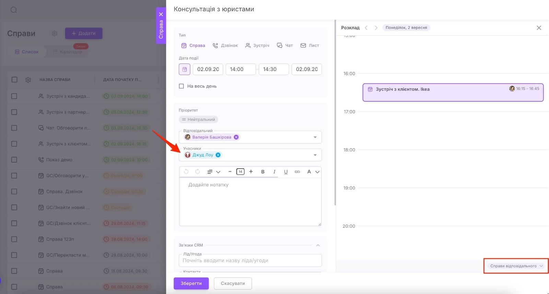This screenshot has width=549, height=294.
Task: Undo the last note edit
Action: pos(186,172)
